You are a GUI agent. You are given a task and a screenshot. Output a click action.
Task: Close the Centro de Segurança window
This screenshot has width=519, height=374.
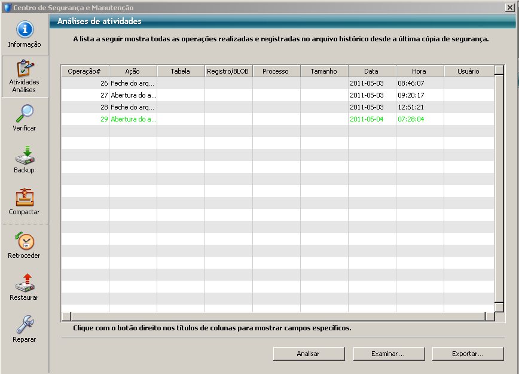tap(511, 8)
